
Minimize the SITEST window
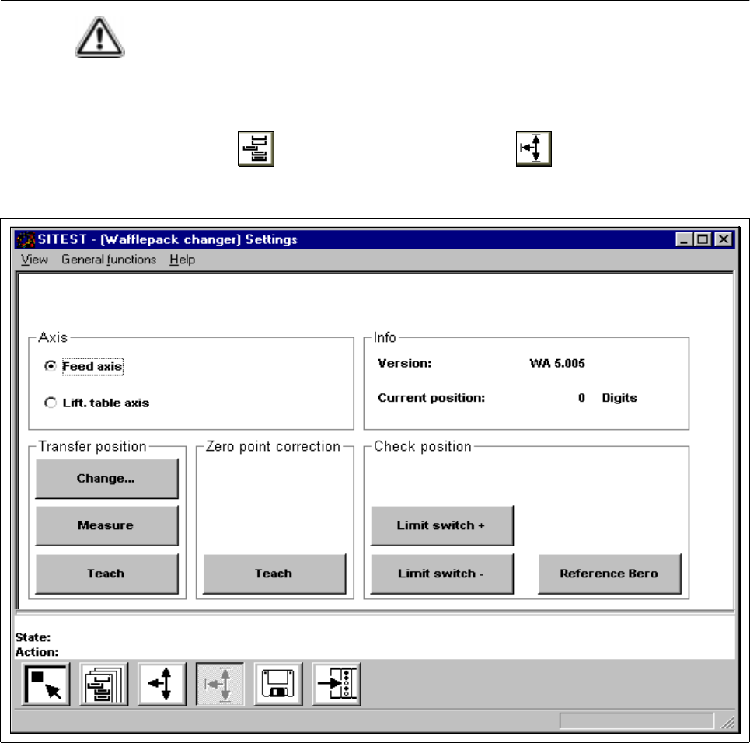coord(683,239)
